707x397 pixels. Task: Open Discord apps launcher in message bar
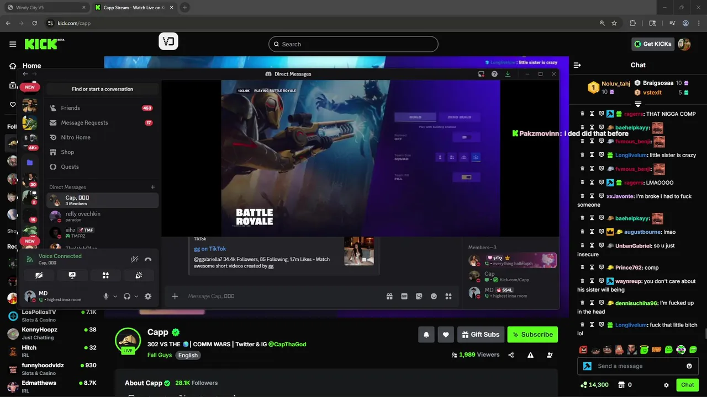(449, 296)
